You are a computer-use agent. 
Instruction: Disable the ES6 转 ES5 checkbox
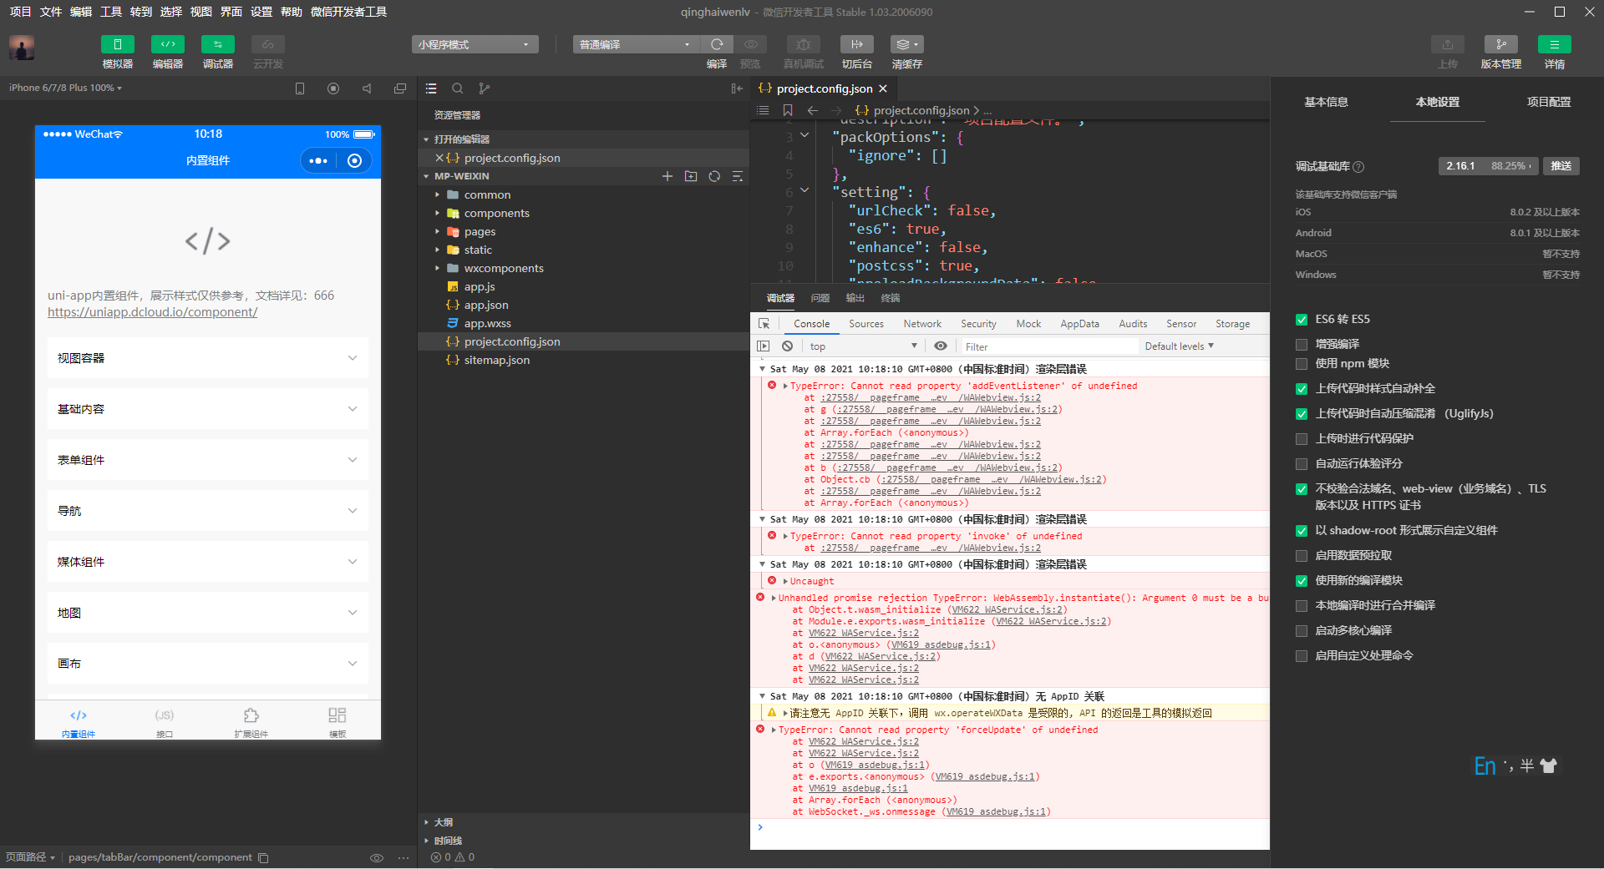[x=1301, y=320]
